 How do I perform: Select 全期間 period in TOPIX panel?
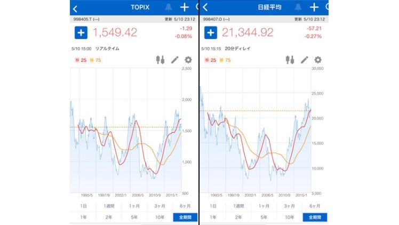coord(185,217)
